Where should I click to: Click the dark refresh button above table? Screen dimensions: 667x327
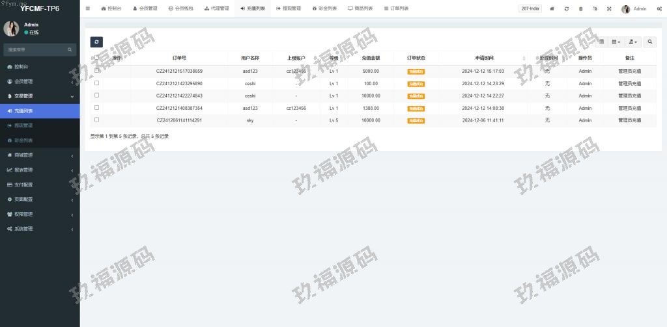pyautogui.click(x=96, y=42)
